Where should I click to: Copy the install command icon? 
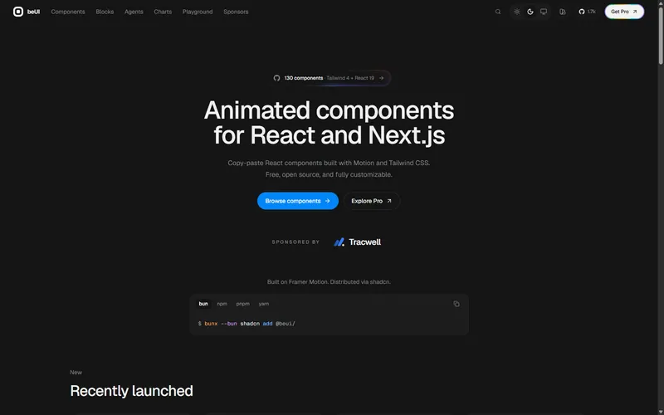456,304
